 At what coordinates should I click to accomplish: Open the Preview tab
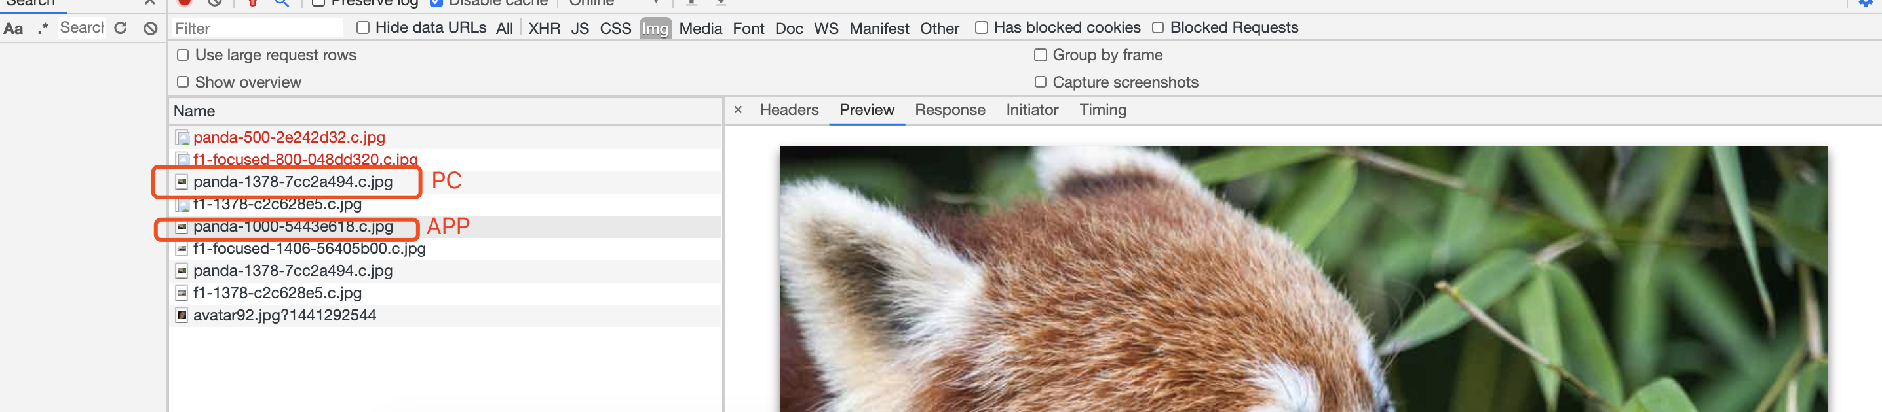[x=866, y=110]
